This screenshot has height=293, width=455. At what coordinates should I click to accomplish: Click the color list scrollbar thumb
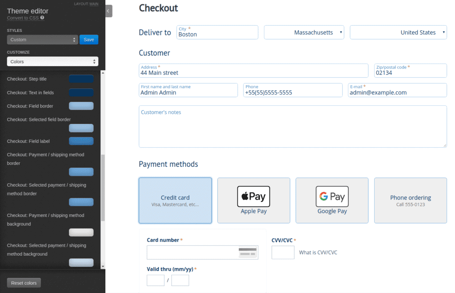(103, 188)
